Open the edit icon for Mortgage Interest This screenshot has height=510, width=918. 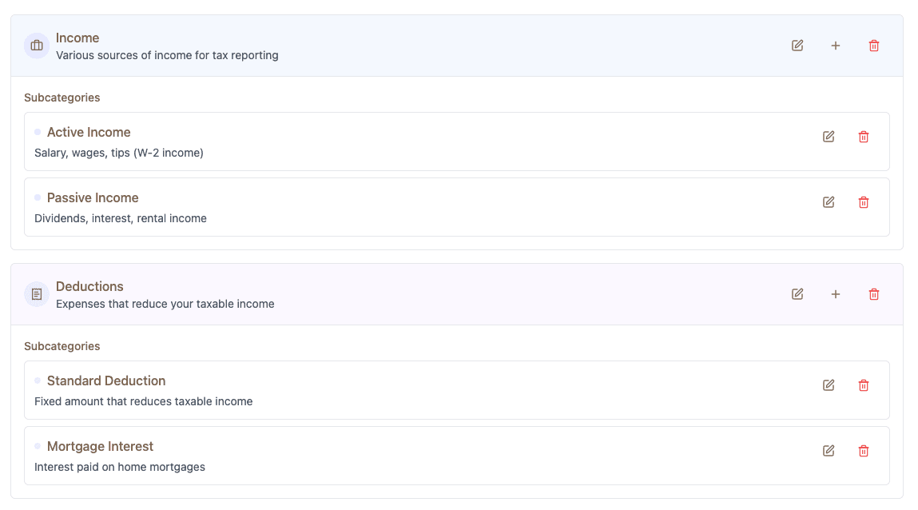[829, 450]
